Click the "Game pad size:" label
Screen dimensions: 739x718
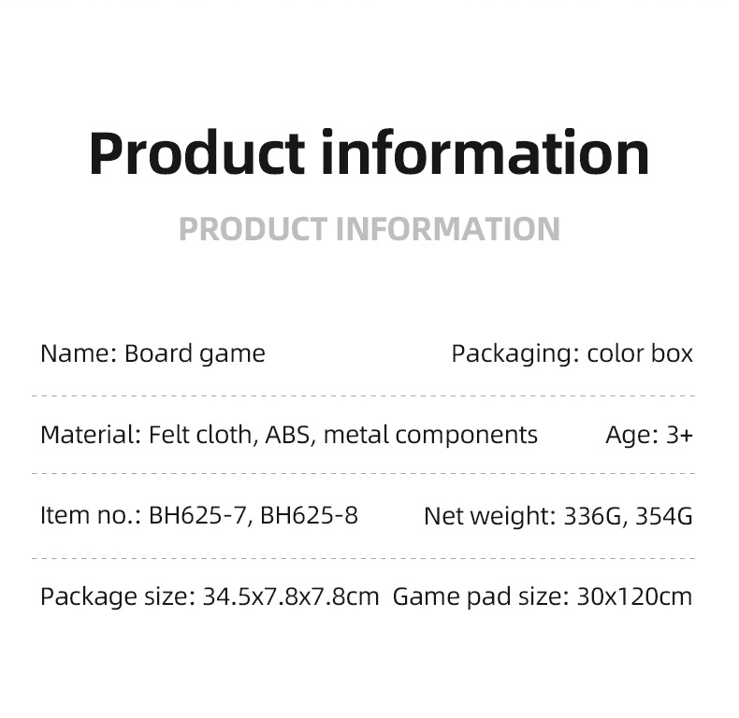pos(480,596)
